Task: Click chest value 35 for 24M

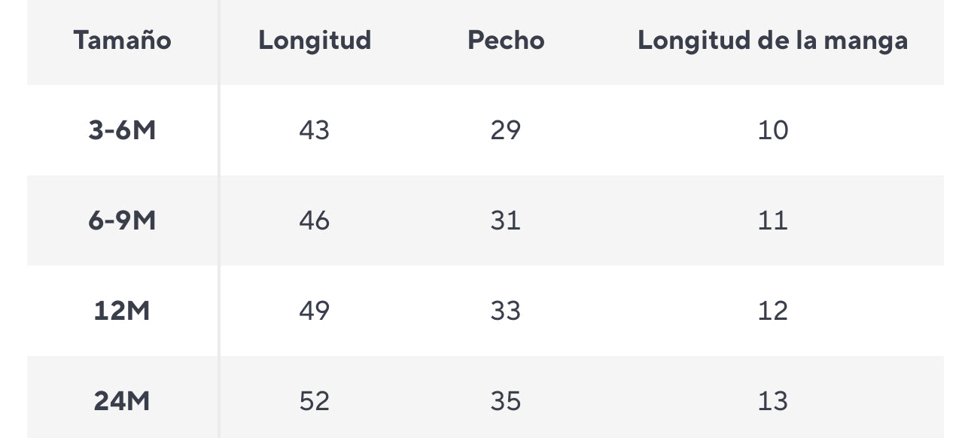Action: (505, 401)
